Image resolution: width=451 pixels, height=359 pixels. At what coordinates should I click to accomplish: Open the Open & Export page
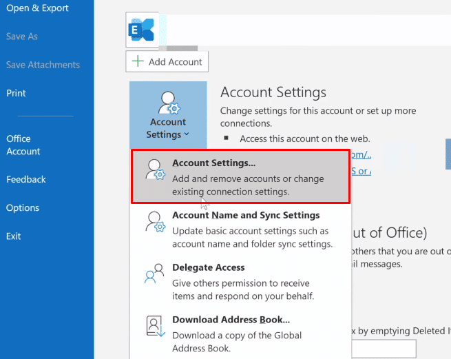click(x=37, y=8)
